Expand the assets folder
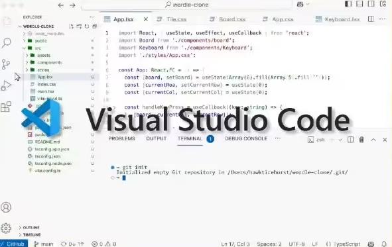392x247 pixels. click(x=27, y=55)
